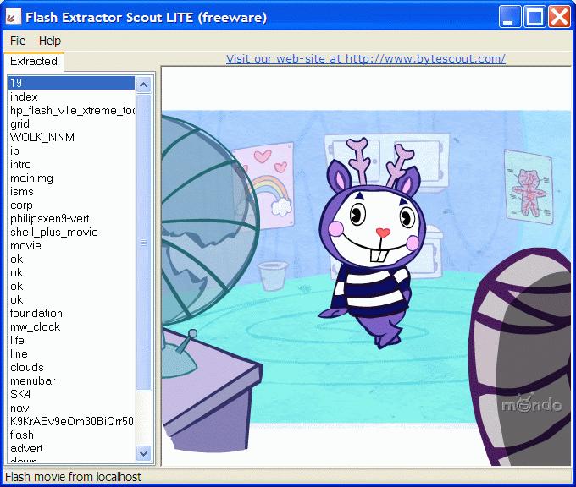Select the 'movie' list entry
This screenshot has height=487, width=576.
click(71, 246)
